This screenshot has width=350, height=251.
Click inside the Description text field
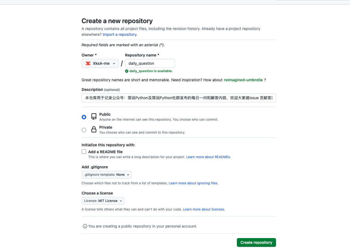178,98
